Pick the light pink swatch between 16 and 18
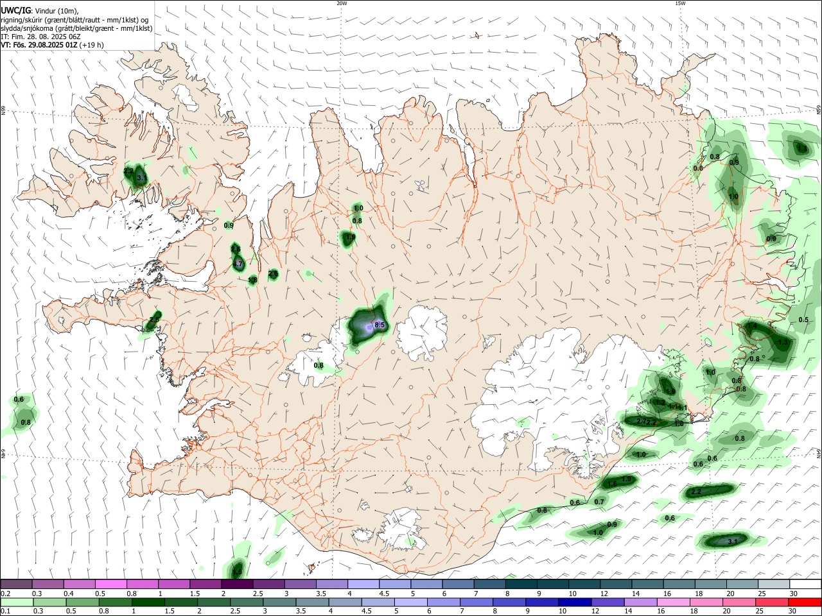 [673, 602]
